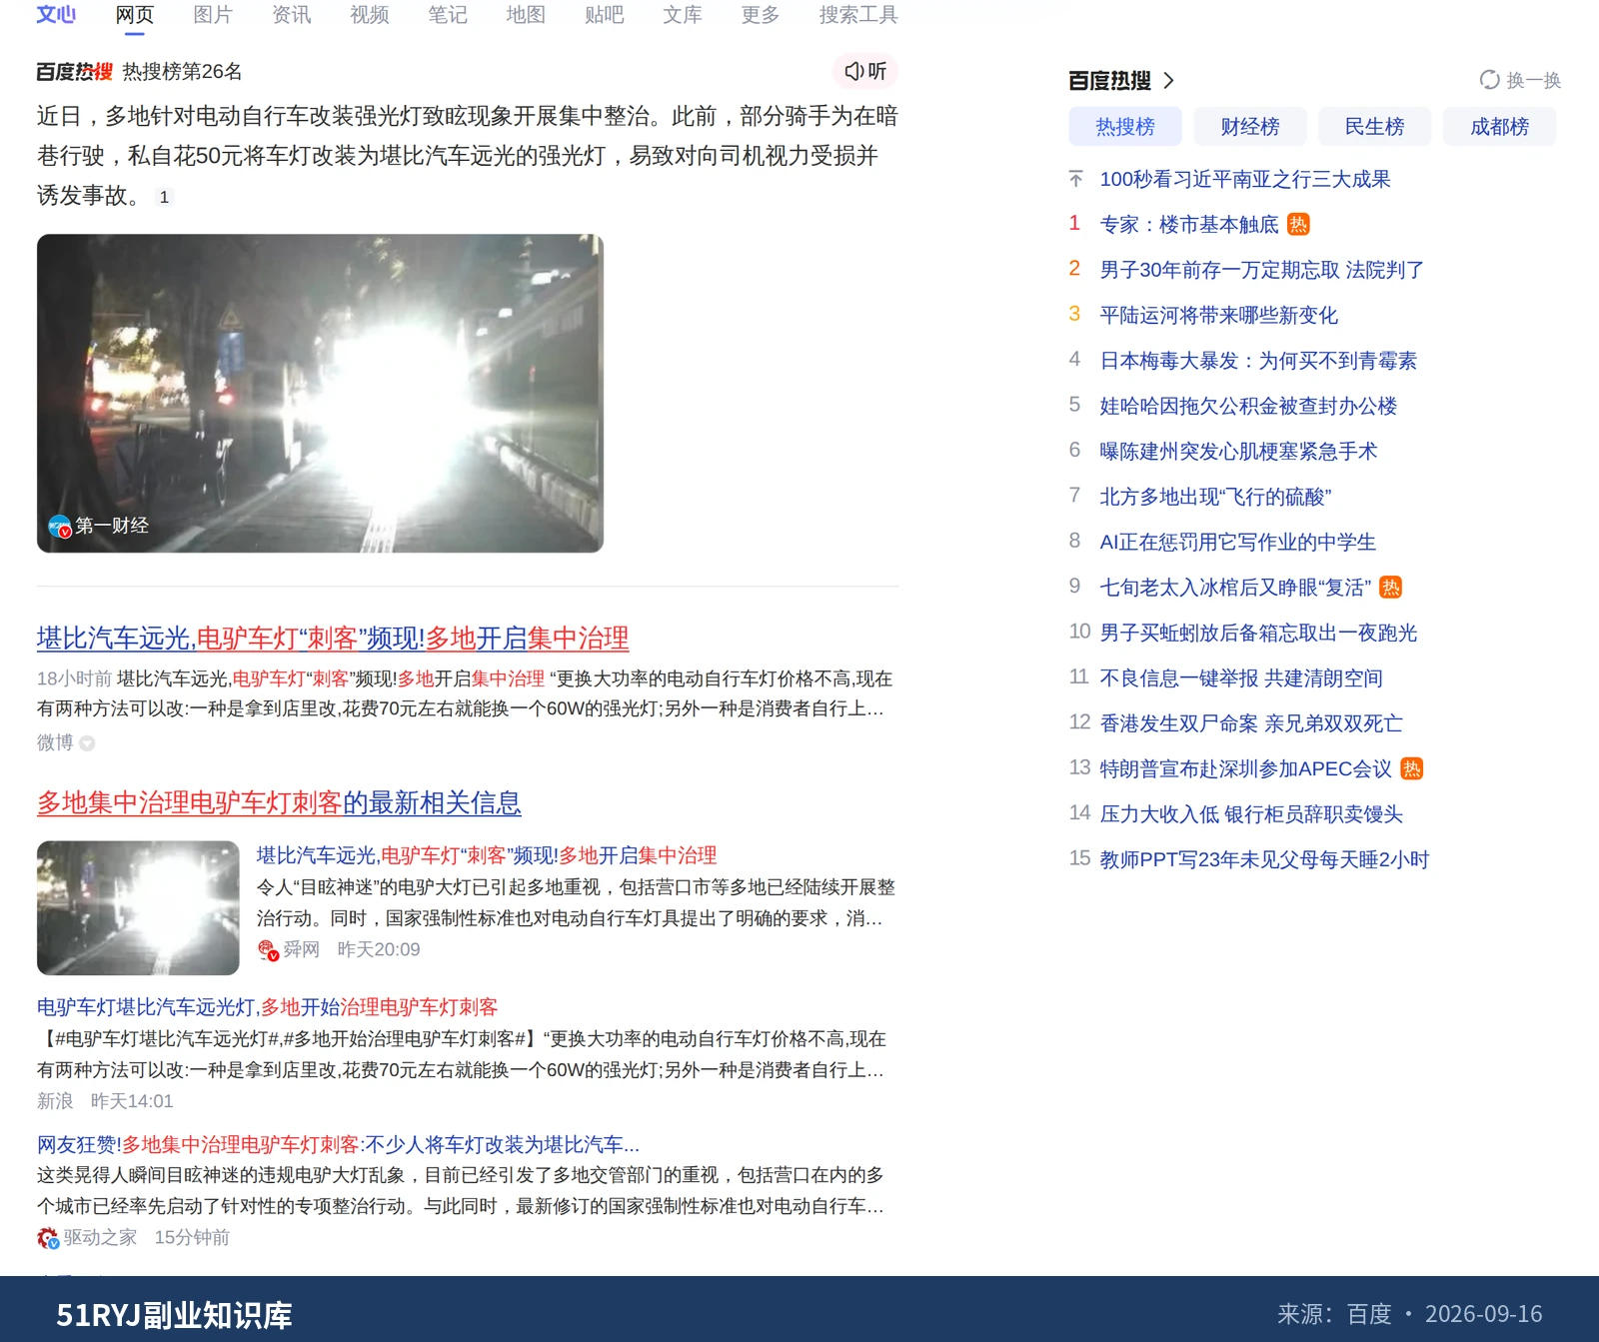Open 北方多地出现"飞行的硫酸"

[x=1215, y=497]
